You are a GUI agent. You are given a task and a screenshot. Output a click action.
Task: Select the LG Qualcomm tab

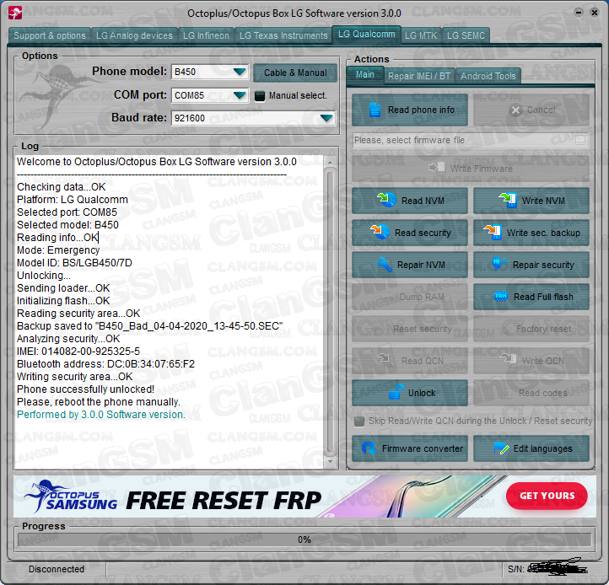pos(366,35)
